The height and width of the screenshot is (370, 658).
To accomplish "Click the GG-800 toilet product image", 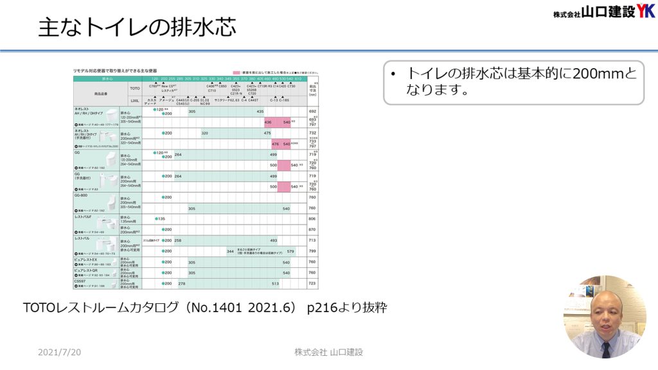I will pos(111,202).
